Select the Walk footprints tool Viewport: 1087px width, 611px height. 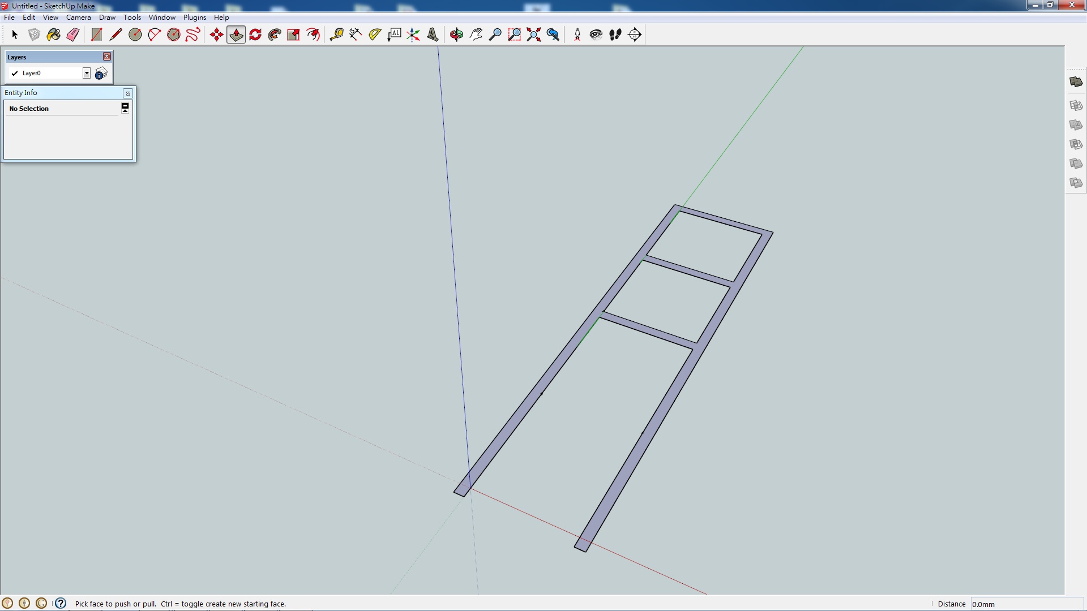[615, 35]
